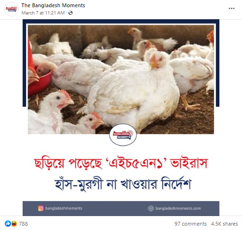Click the blue like reaction icon
Screen dimensions: 242x230
(8, 223)
